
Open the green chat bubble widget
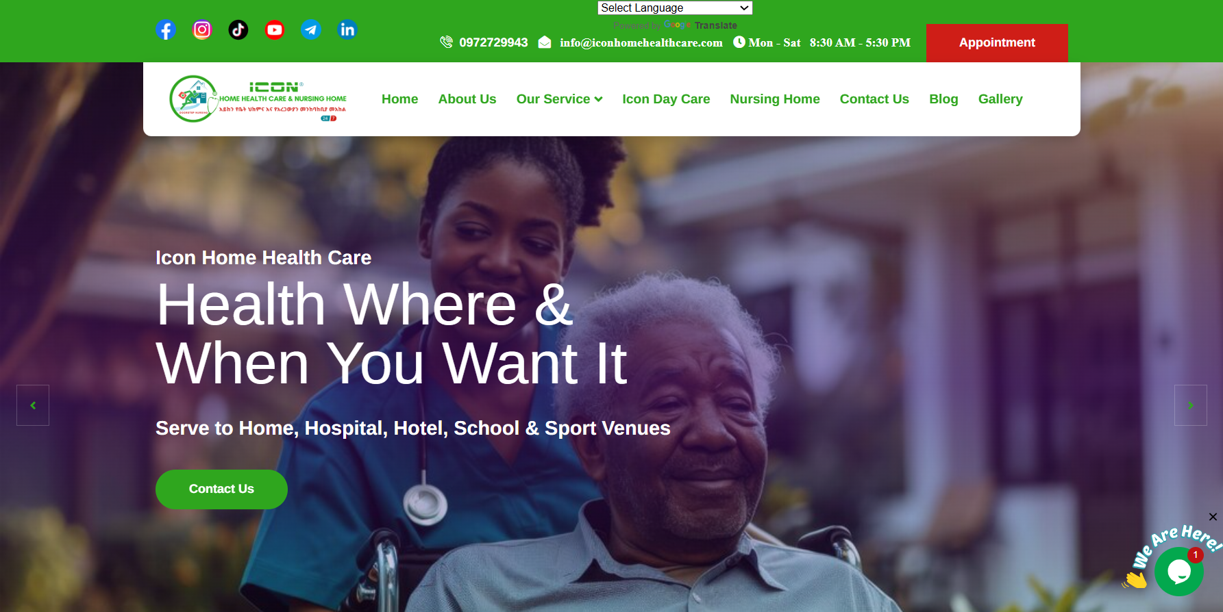[x=1178, y=571]
